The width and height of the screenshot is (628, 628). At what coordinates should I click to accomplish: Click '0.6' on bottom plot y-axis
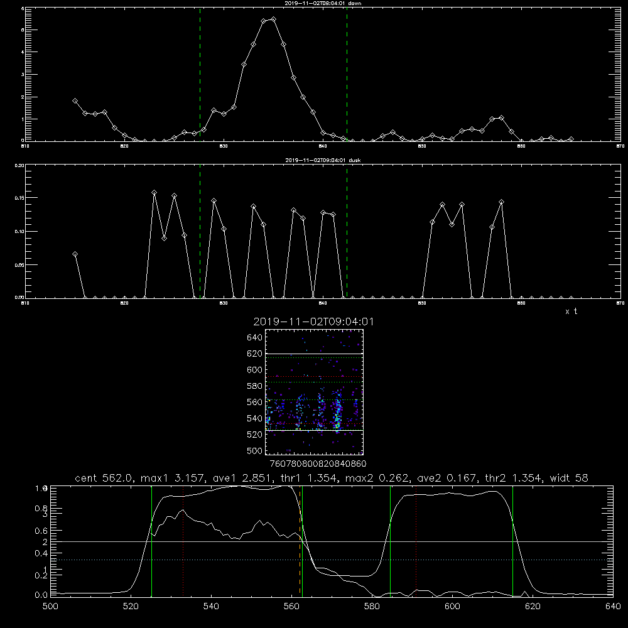pyautogui.click(x=41, y=531)
